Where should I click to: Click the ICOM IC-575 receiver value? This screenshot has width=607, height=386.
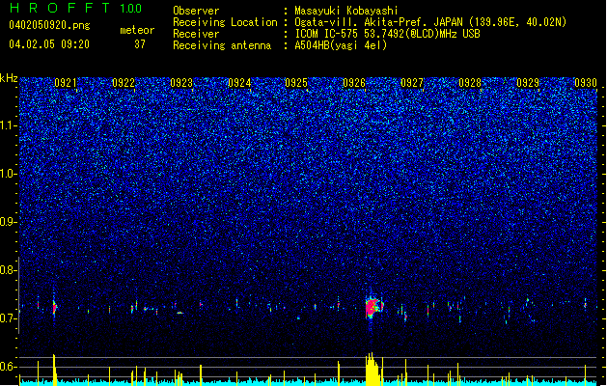coord(387,34)
